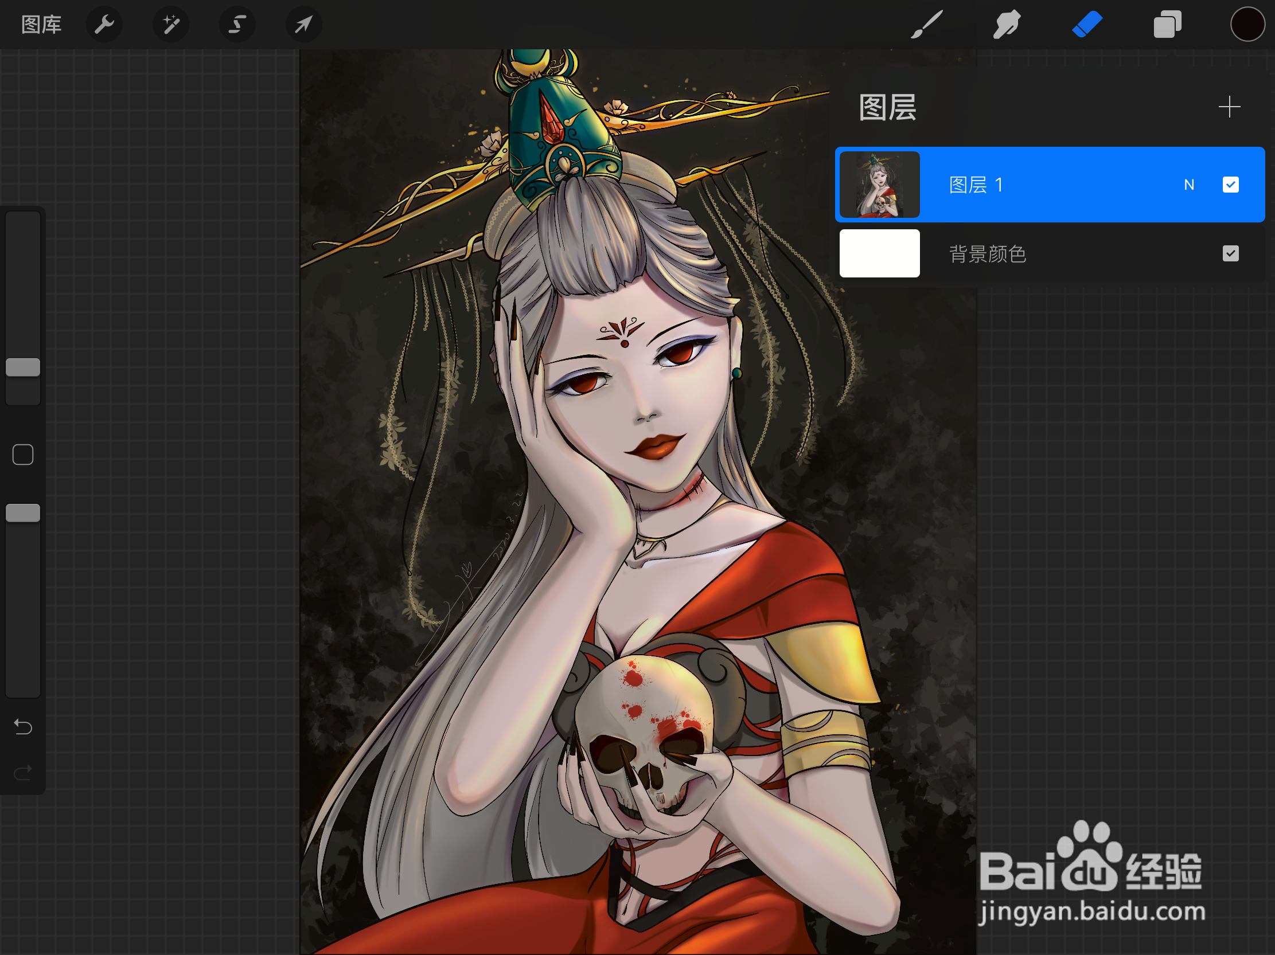This screenshot has height=955, width=1275.
Task: Tap the 图层 1 layer thumbnail
Action: pyautogui.click(x=879, y=185)
